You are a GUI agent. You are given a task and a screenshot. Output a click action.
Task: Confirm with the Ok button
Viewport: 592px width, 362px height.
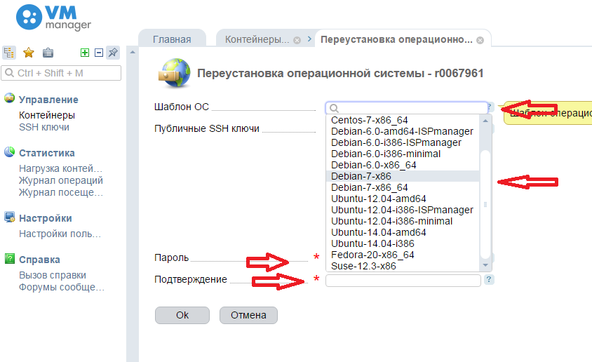click(x=182, y=315)
